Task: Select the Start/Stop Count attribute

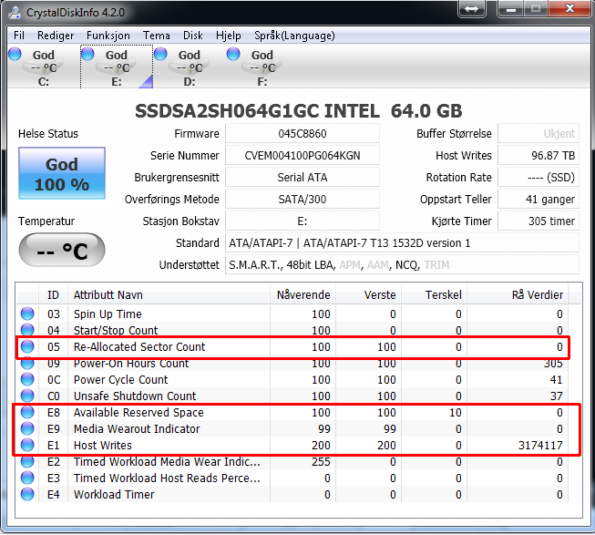Action: pos(116,331)
